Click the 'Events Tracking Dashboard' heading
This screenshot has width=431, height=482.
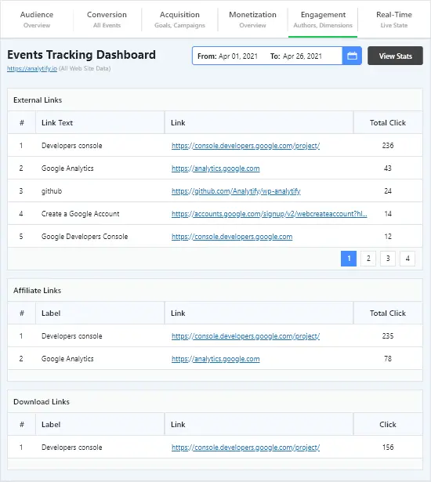click(81, 55)
